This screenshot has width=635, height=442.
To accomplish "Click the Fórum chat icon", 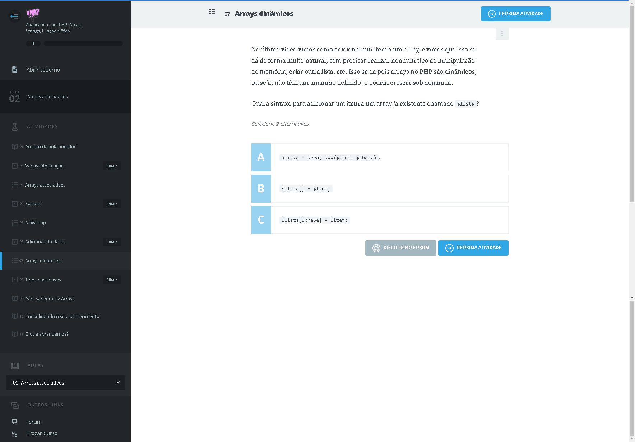I will 15,422.
